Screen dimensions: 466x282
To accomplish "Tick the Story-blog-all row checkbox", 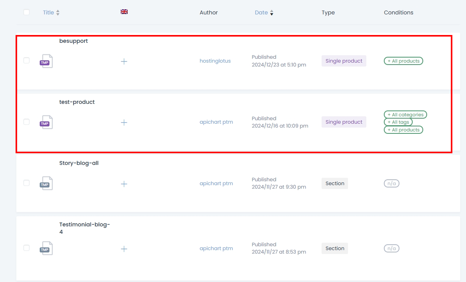I will (26, 183).
